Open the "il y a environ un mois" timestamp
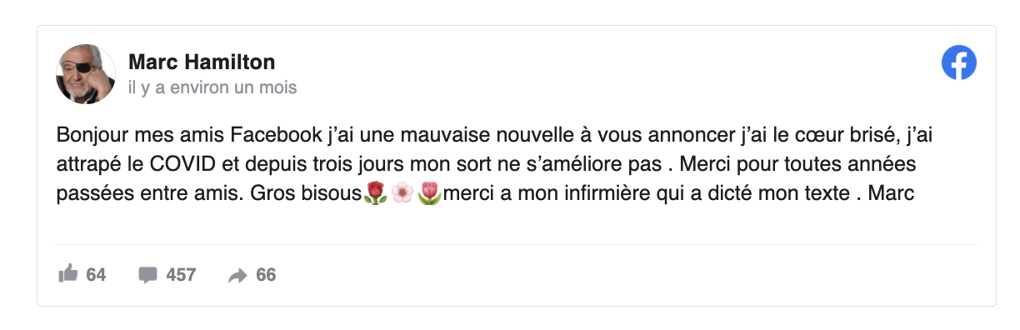The image size is (1020, 330). (x=212, y=87)
